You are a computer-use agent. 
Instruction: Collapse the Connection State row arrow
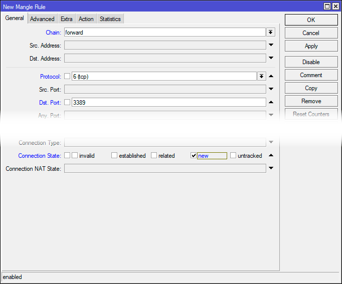pyautogui.click(x=271, y=155)
